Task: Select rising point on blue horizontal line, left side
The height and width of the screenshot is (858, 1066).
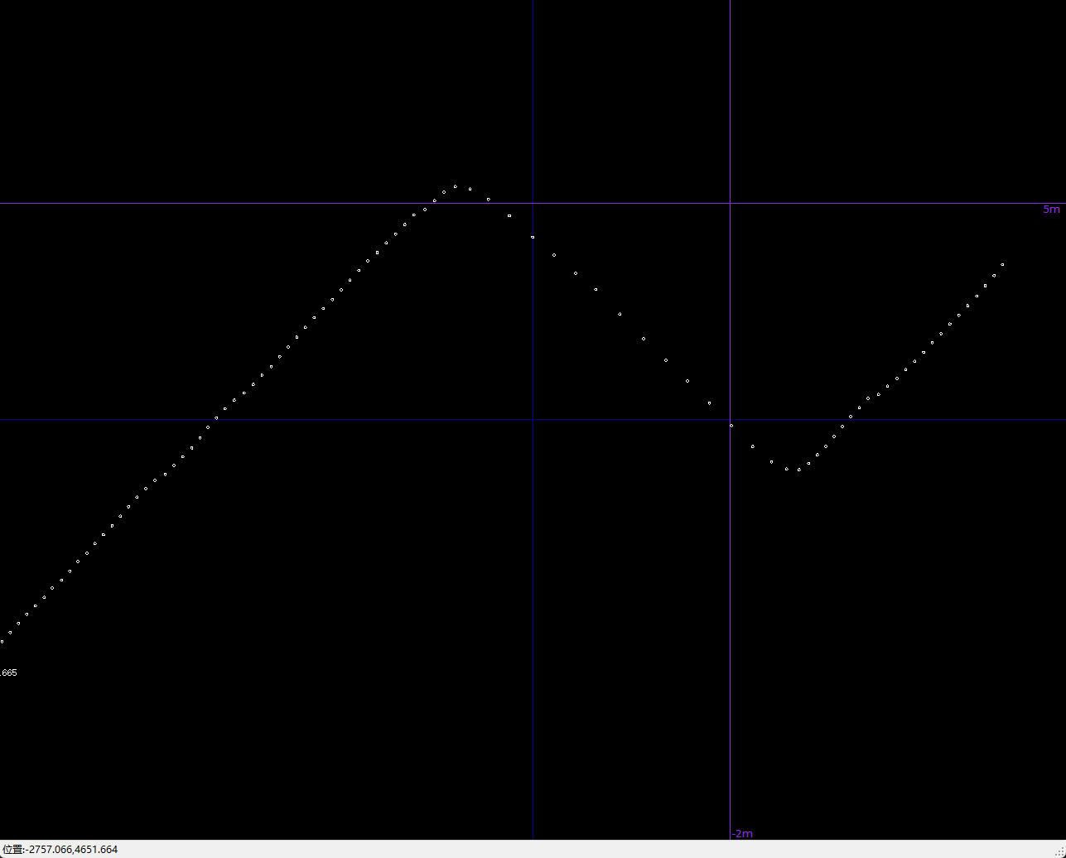Action: (x=217, y=418)
